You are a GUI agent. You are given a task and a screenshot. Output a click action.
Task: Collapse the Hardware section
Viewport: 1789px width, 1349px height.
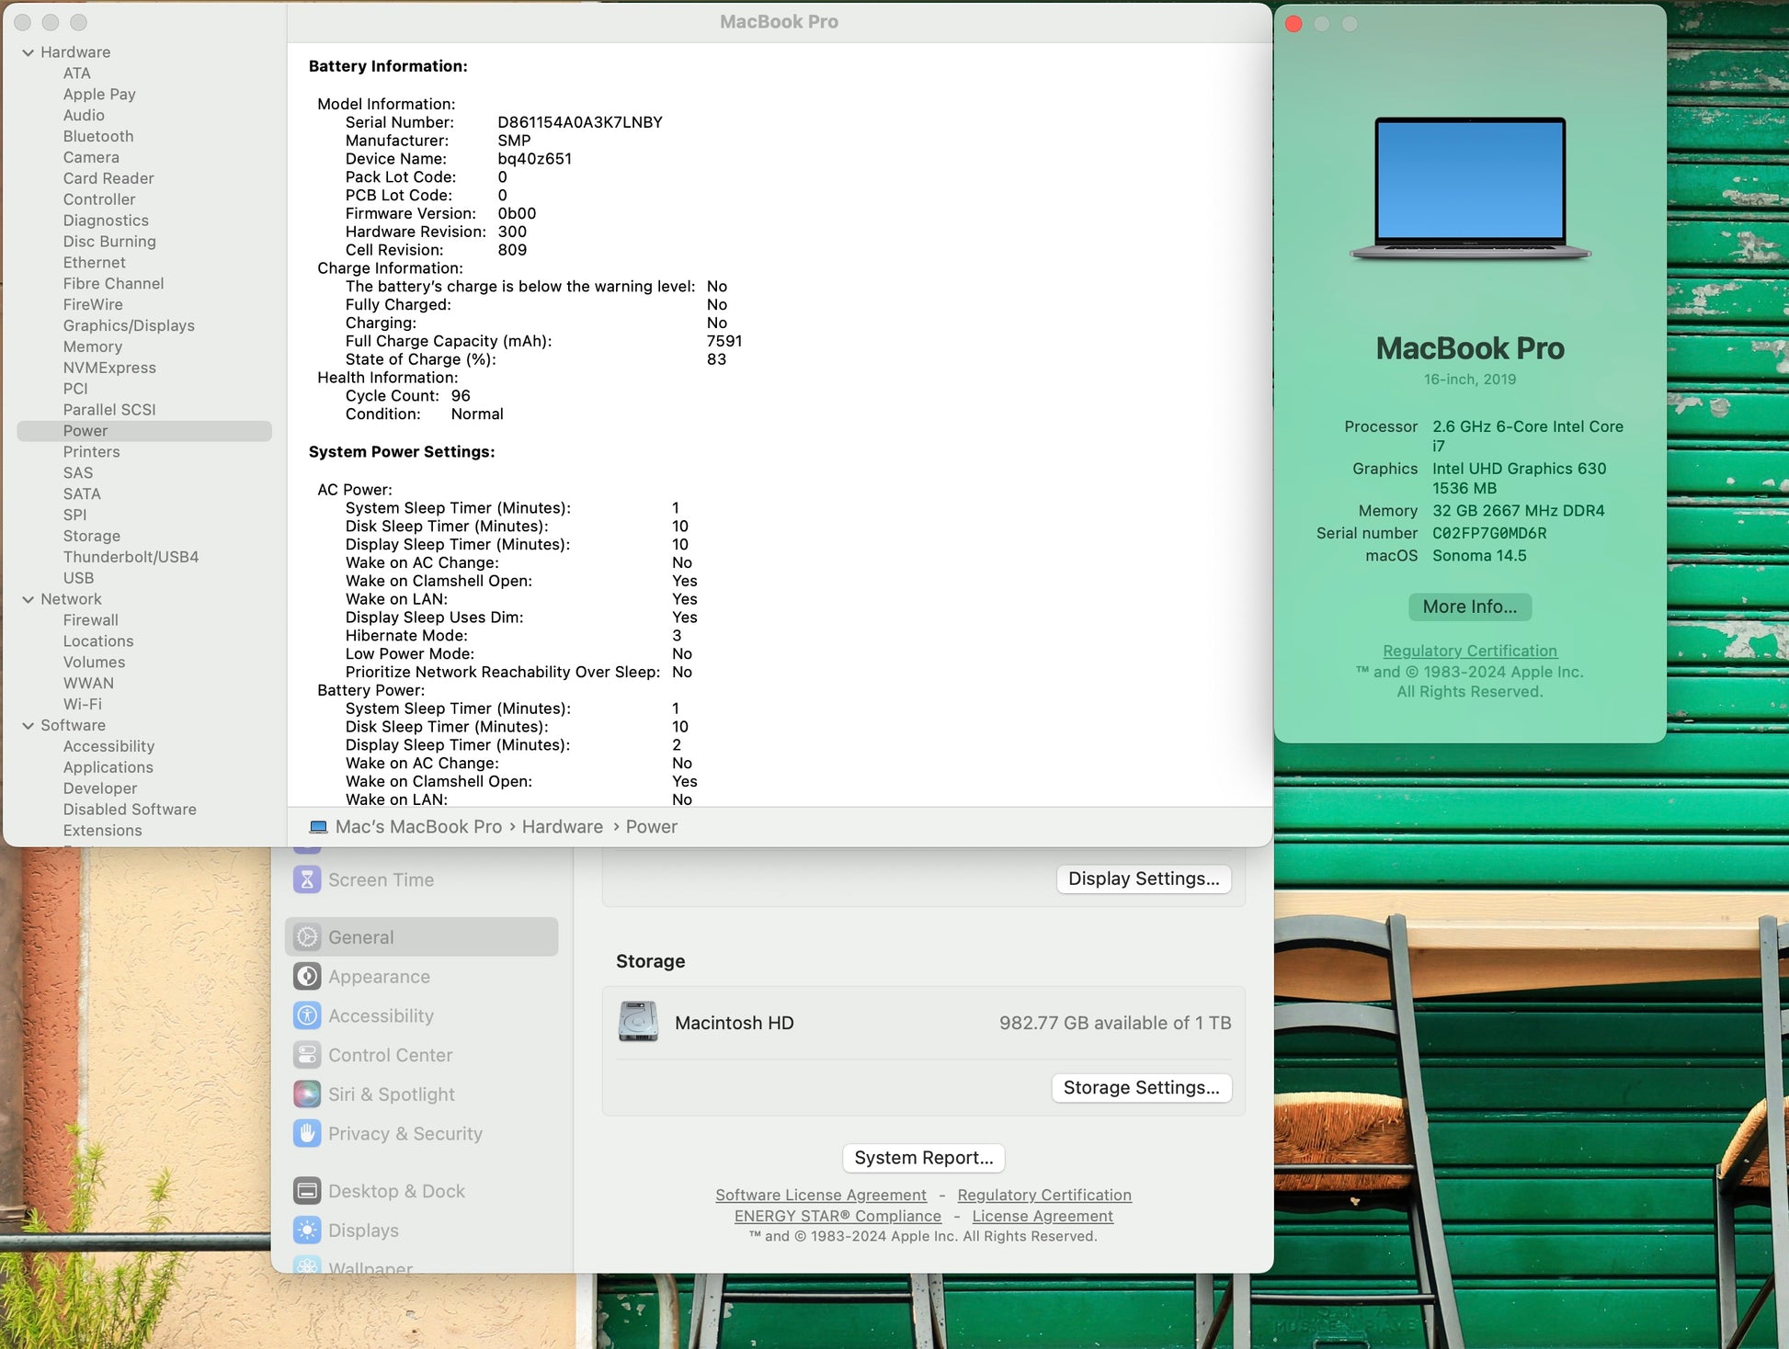[x=28, y=52]
